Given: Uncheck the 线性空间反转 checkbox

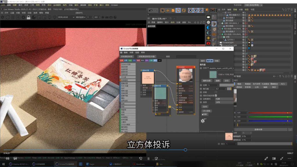Looking at the screenshot, I should [216, 96].
